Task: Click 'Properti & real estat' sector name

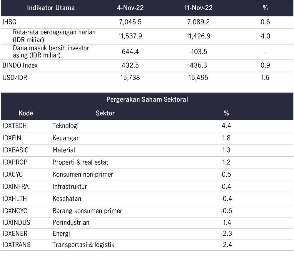Action: pos(80,163)
